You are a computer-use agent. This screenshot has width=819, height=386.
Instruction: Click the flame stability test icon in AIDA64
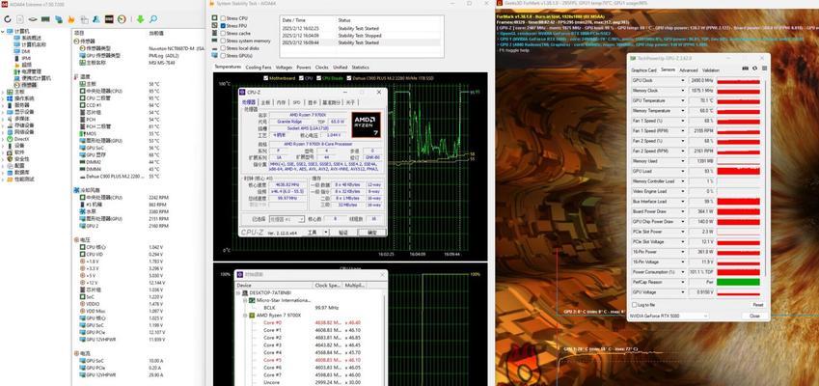[71, 20]
